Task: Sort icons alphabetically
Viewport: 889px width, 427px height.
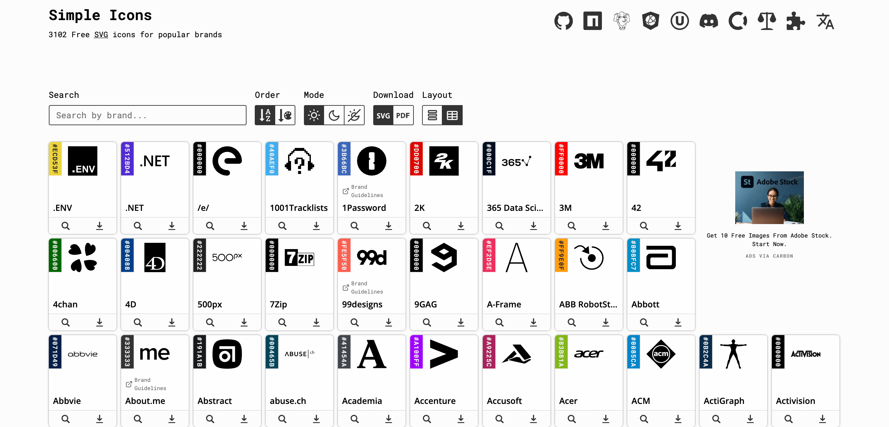Action: click(265, 115)
